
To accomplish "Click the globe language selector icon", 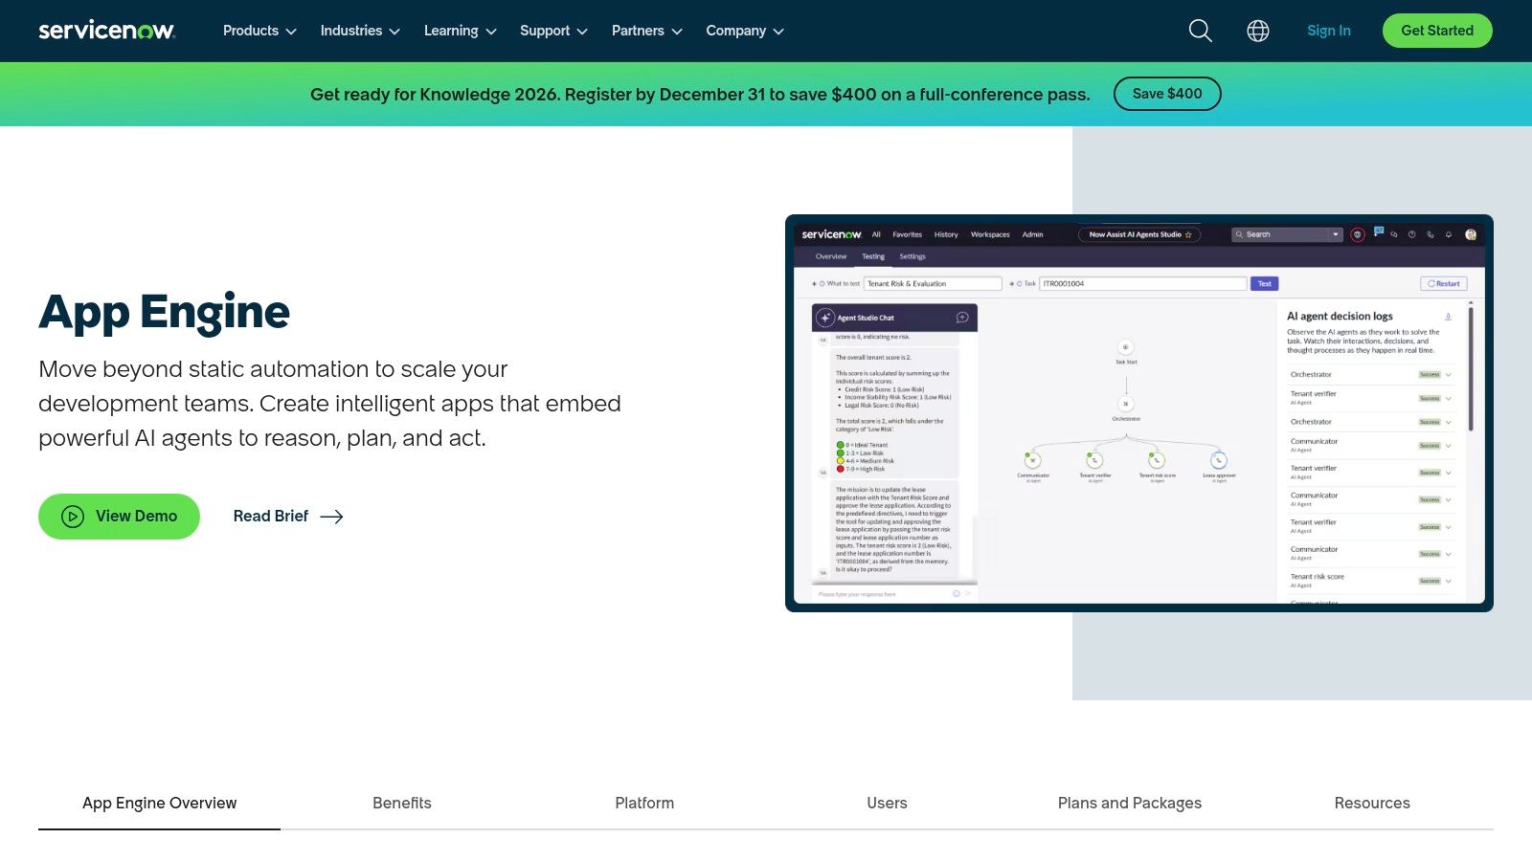I will [1257, 31].
